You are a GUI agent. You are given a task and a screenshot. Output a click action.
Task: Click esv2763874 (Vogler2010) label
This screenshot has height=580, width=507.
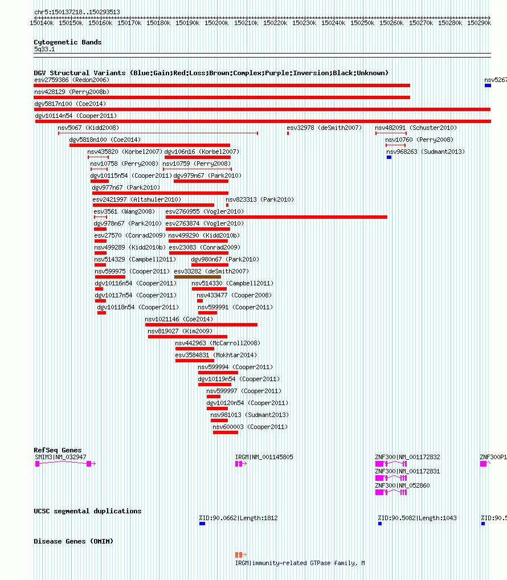(205, 223)
